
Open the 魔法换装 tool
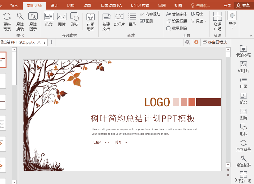click(20, 22)
